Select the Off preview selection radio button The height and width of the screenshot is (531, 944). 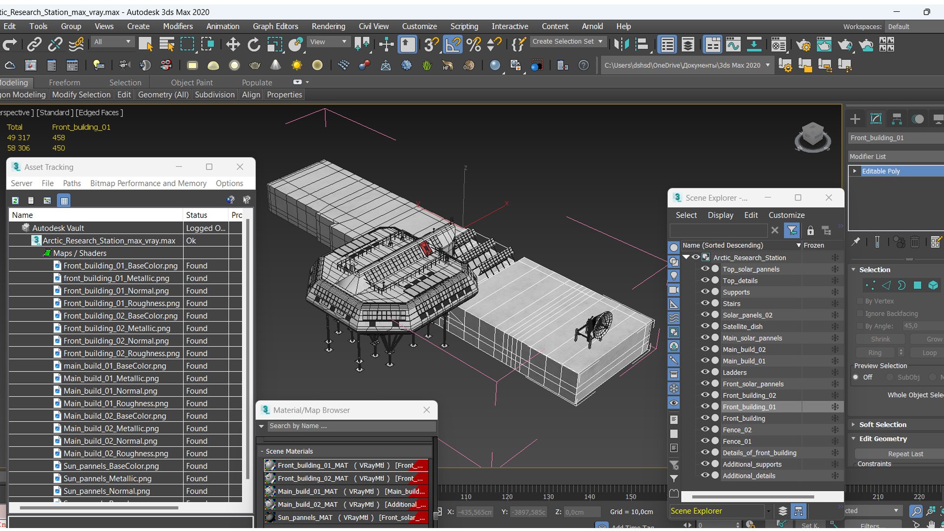click(856, 377)
